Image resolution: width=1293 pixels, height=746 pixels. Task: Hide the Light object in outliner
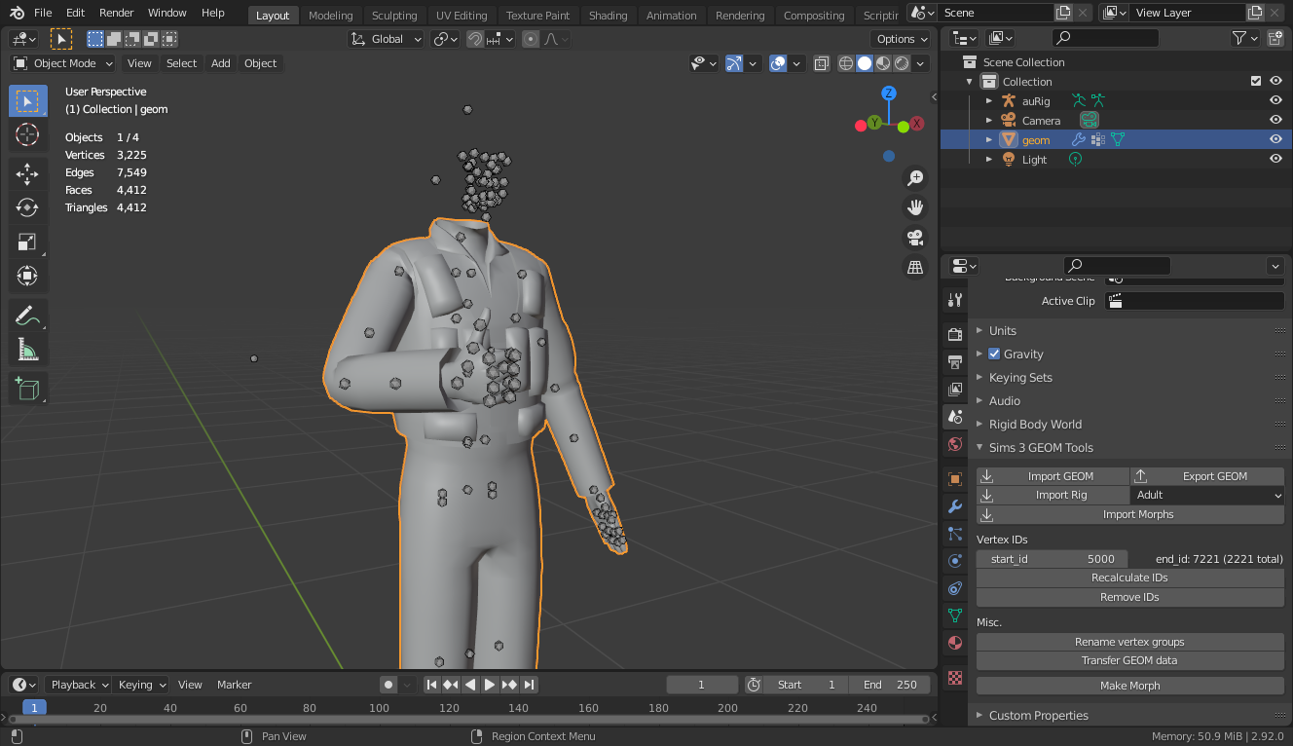1275,159
